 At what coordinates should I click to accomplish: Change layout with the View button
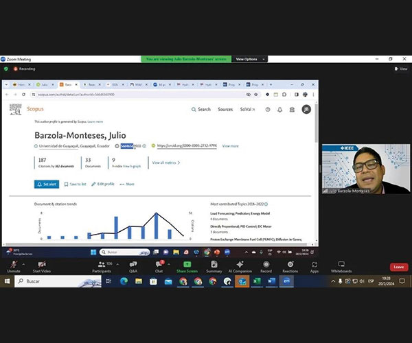pos(401,69)
